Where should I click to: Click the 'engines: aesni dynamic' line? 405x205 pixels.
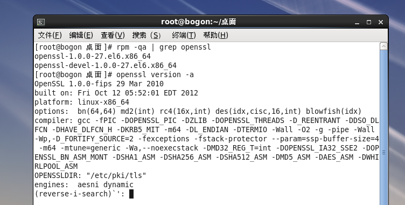pyautogui.click(x=84, y=185)
